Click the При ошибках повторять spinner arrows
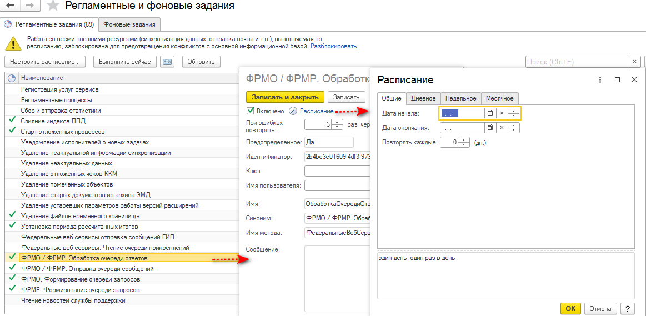The width and height of the screenshot is (646, 316). click(337, 124)
